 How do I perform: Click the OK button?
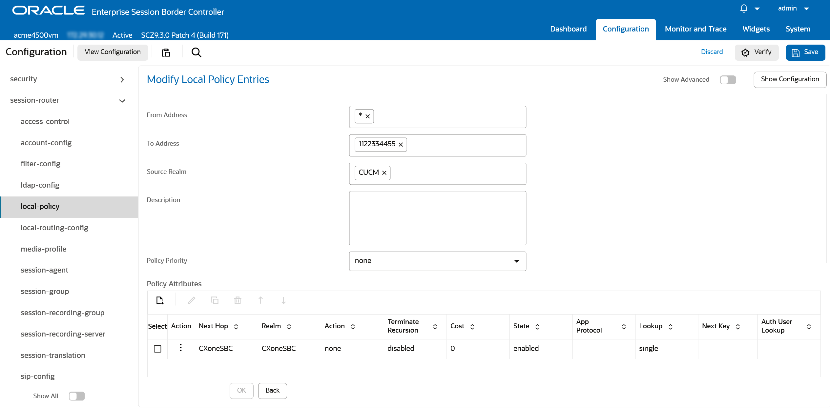(x=241, y=391)
